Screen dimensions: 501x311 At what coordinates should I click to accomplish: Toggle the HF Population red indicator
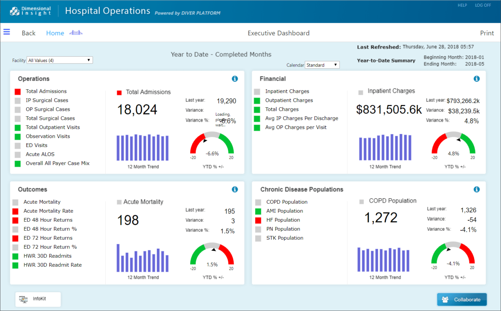coord(259,220)
